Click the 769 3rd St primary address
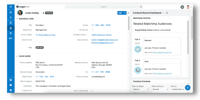This screenshot has width=200, height=100. pyautogui.click(x=49, y=65)
